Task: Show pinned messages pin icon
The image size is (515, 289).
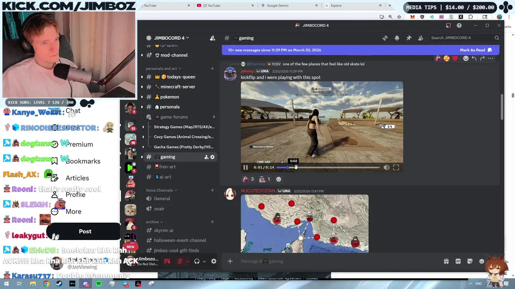Action: coord(409,38)
